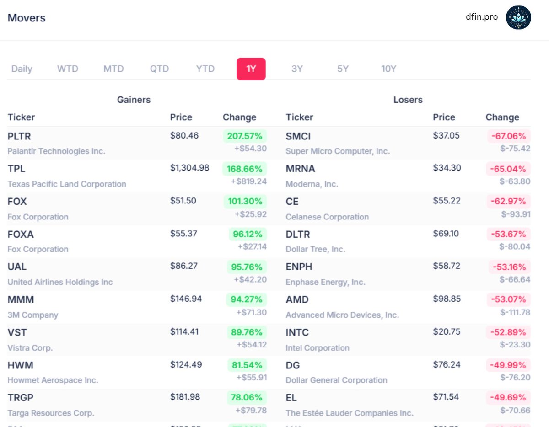Select the 10Y period
549x427 pixels.
coord(388,69)
